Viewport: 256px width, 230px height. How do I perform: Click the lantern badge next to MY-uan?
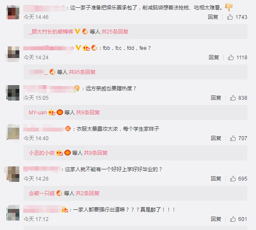click(60, 112)
